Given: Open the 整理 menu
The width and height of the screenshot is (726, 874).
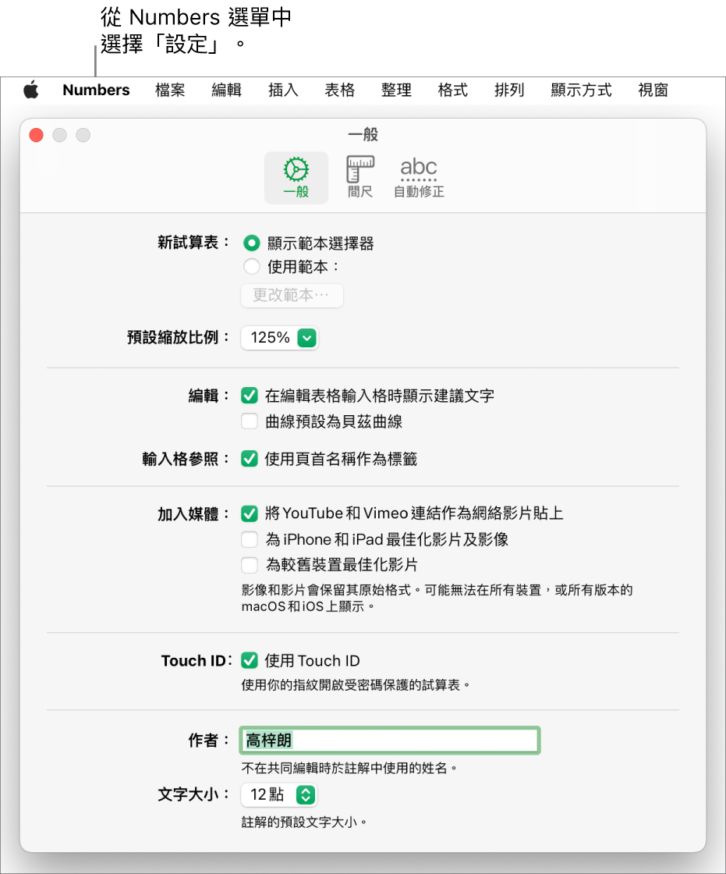Looking at the screenshot, I should tap(396, 90).
